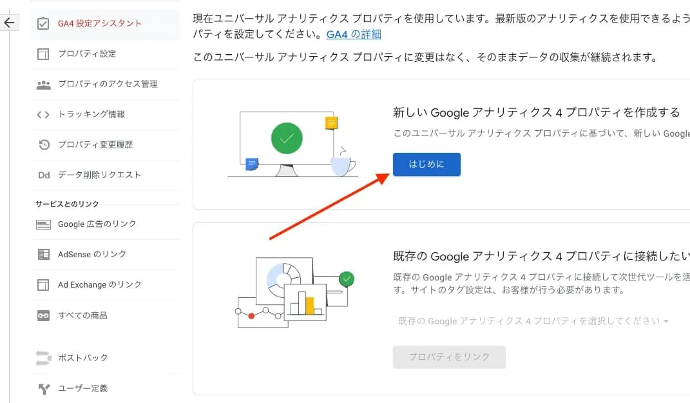The width and height of the screenshot is (690, 403).
Task: Open the 既存の GA4 プロパティ selection dropdown
Action: tap(533, 321)
